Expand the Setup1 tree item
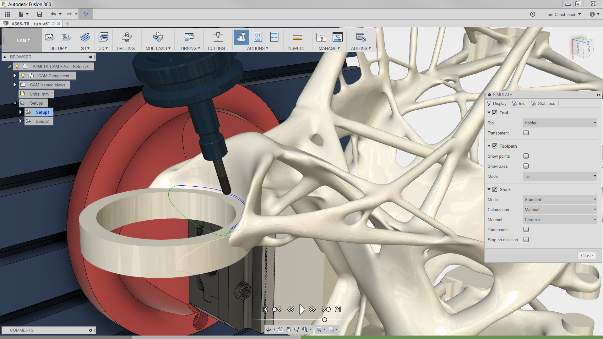 tap(20, 112)
